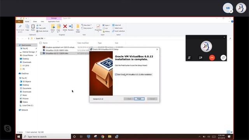Select Videos in navigation pane
This screenshot has width=249, height=140.
(x=25, y=102)
